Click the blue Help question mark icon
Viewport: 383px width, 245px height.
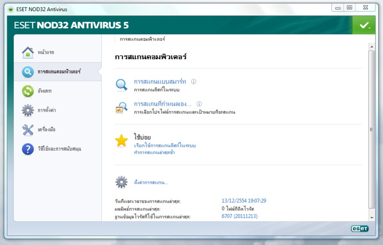(x=28, y=149)
